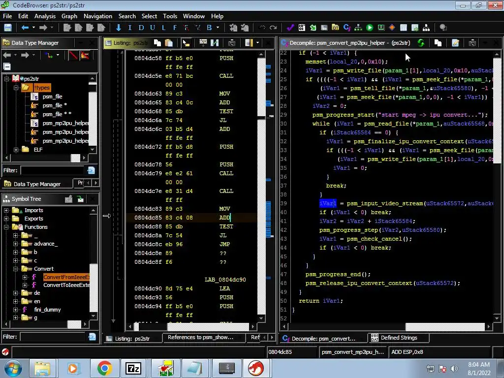
Task: Collapse the ps2str node in Data Type Manager
Action: pyautogui.click(x=6, y=79)
